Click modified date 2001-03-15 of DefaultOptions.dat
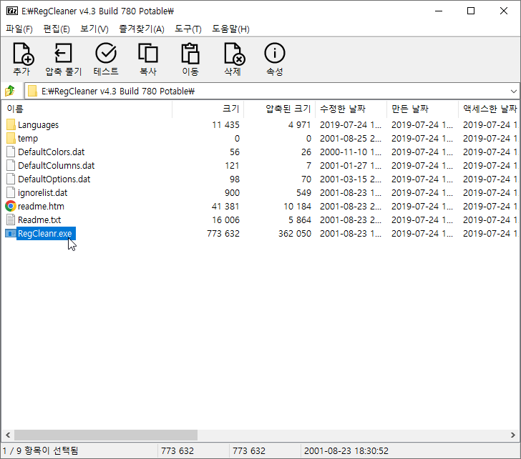 [x=351, y=179]
